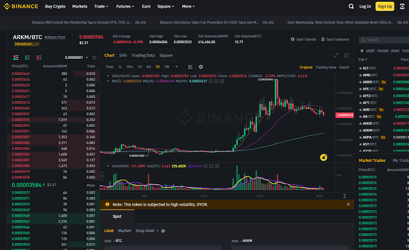Click More next to the order book last price
The height and width of the screenshot is (250, 409).
coord(91,185)
